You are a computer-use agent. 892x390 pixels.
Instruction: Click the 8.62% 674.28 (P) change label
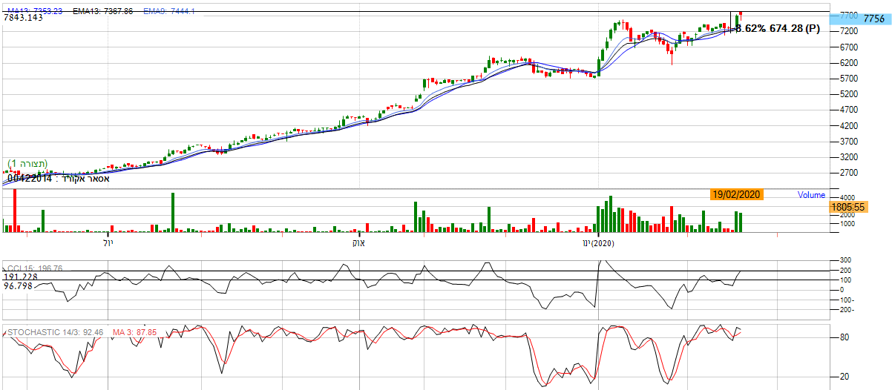tap(778, 28)
